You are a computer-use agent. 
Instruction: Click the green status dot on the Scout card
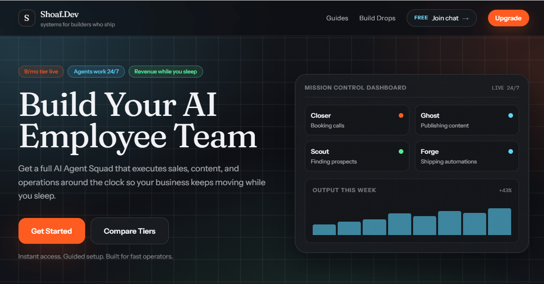click(x=401, y=151)
